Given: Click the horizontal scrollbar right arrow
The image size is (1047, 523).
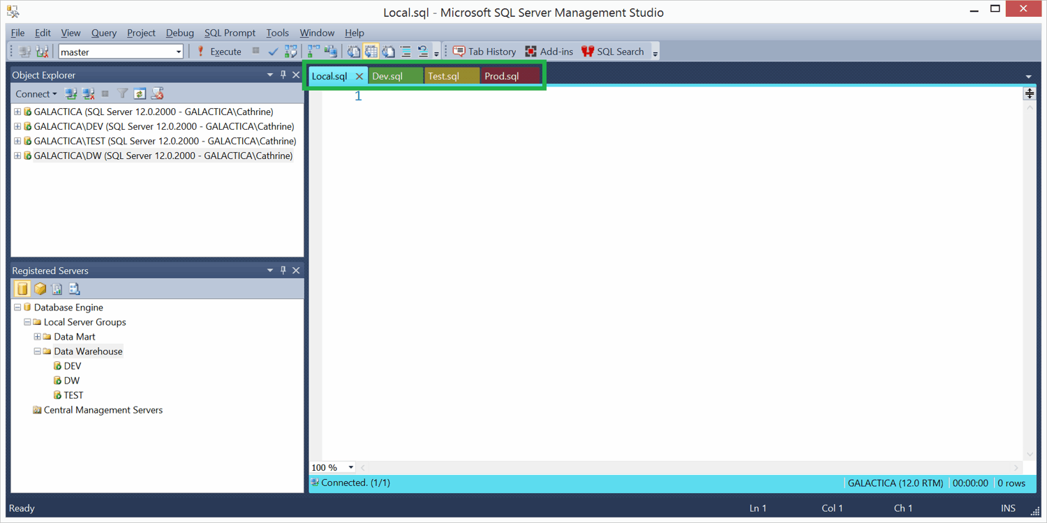Looking at the screenshot, I should (x=1016, y=467).
